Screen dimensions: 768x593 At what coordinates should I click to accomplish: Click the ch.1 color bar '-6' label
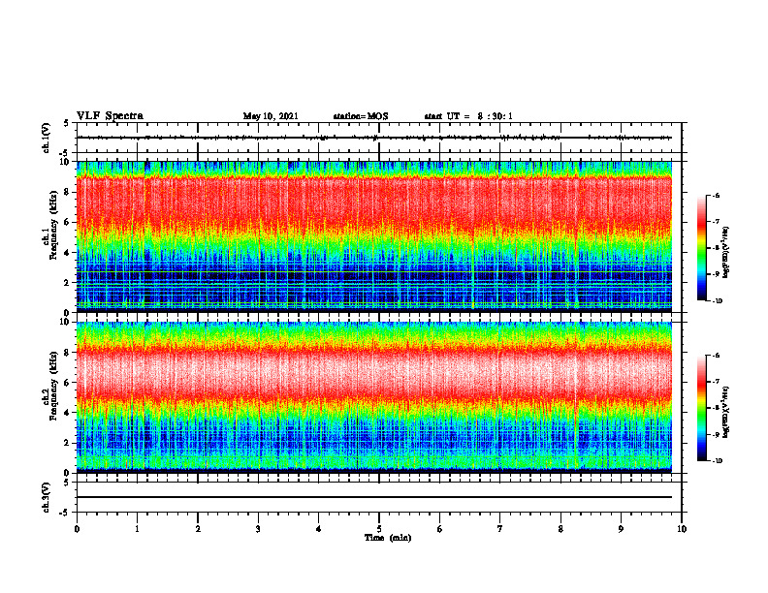tap(716, 195)
